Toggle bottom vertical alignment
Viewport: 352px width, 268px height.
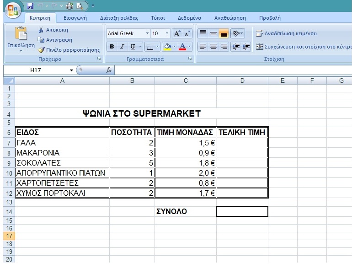224,33
